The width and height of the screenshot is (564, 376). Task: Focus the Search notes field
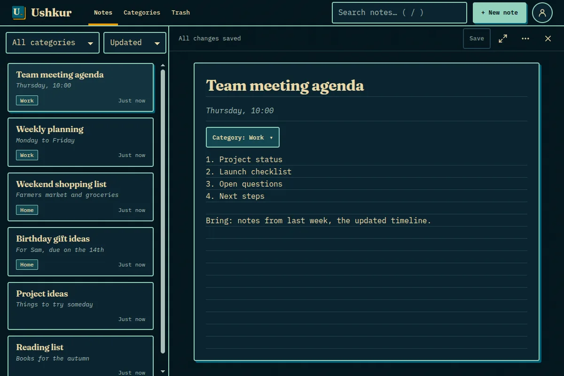click(x=399, y=13)
